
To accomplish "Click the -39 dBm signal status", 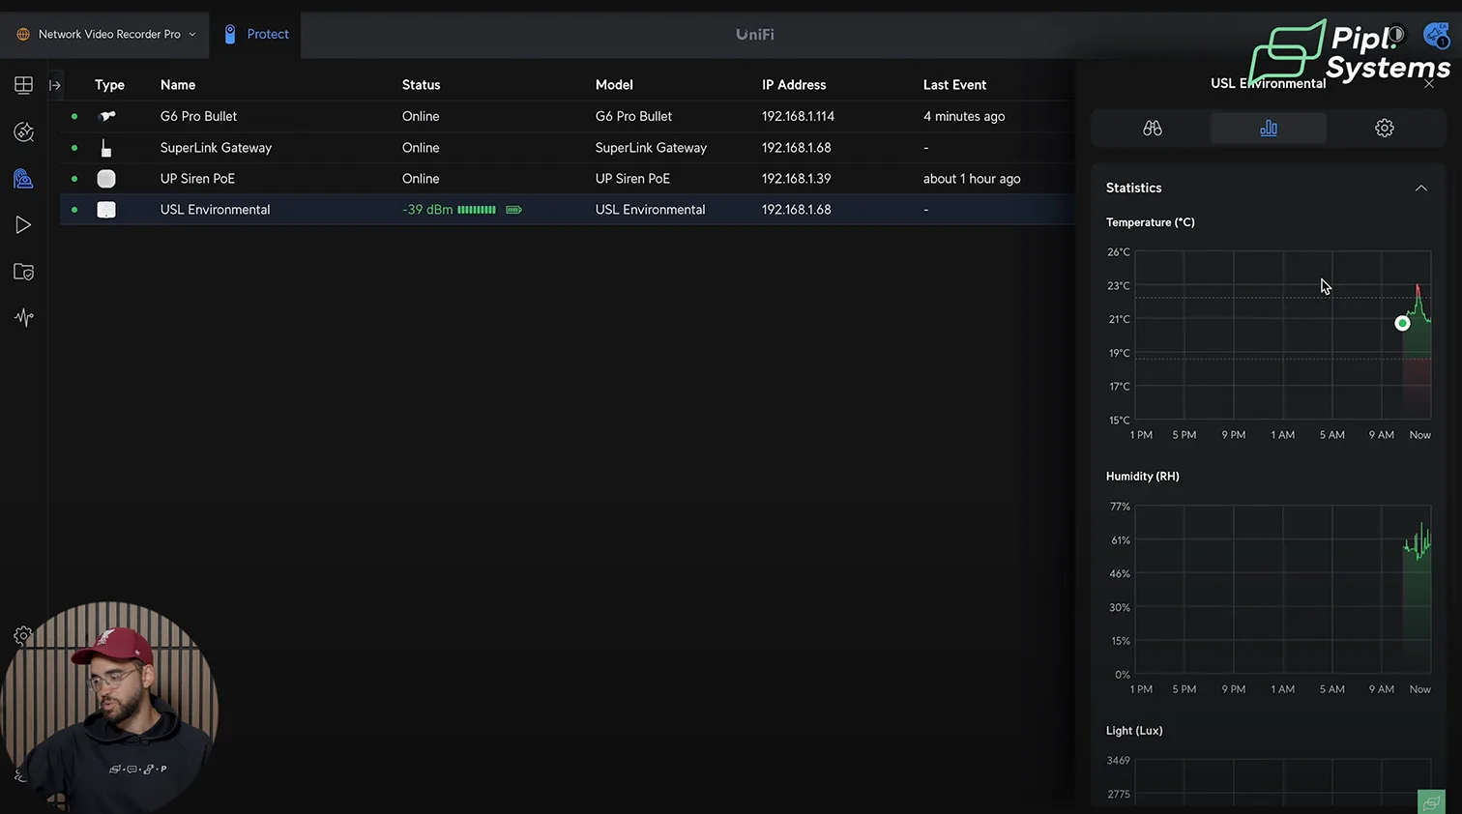I will coord(427,210).
